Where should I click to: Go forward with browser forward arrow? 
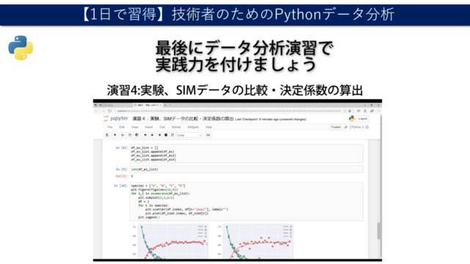103,111
